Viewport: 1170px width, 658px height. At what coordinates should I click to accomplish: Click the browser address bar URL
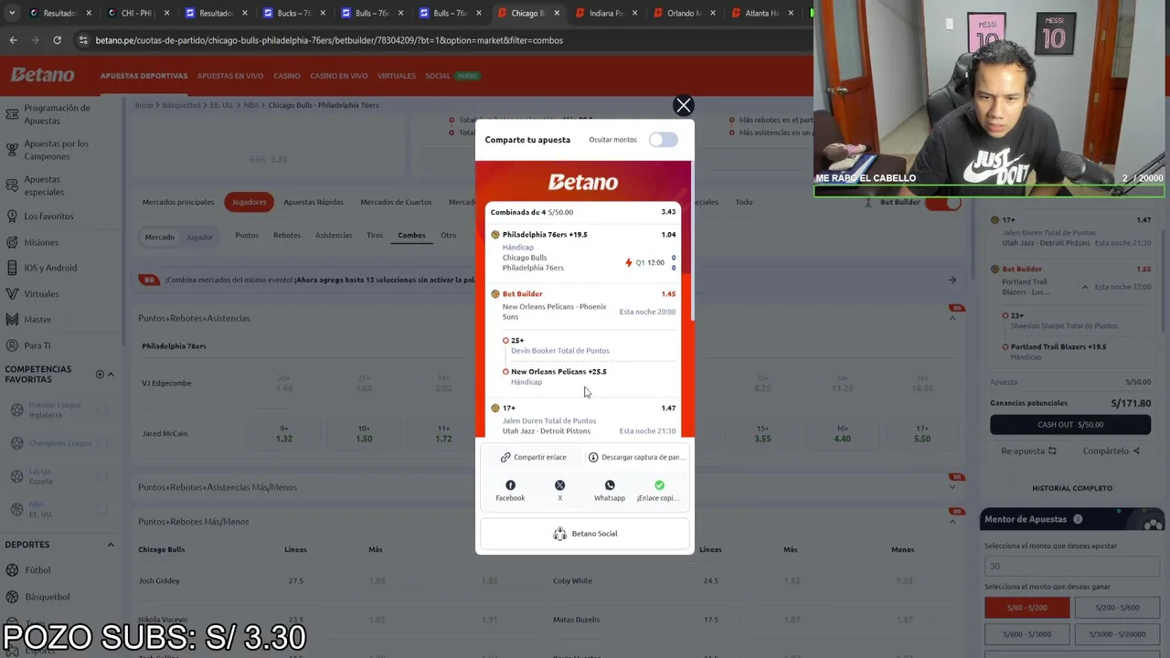[329, 40]
